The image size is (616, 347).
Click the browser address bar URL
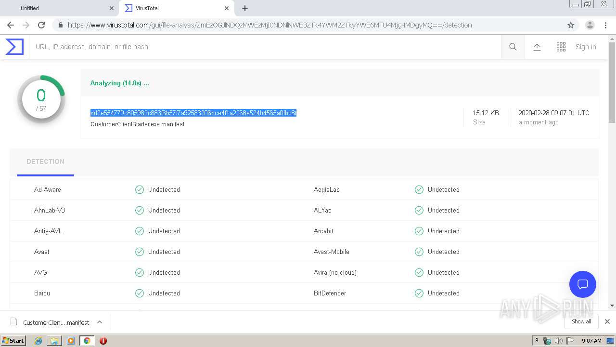(269, 25)
